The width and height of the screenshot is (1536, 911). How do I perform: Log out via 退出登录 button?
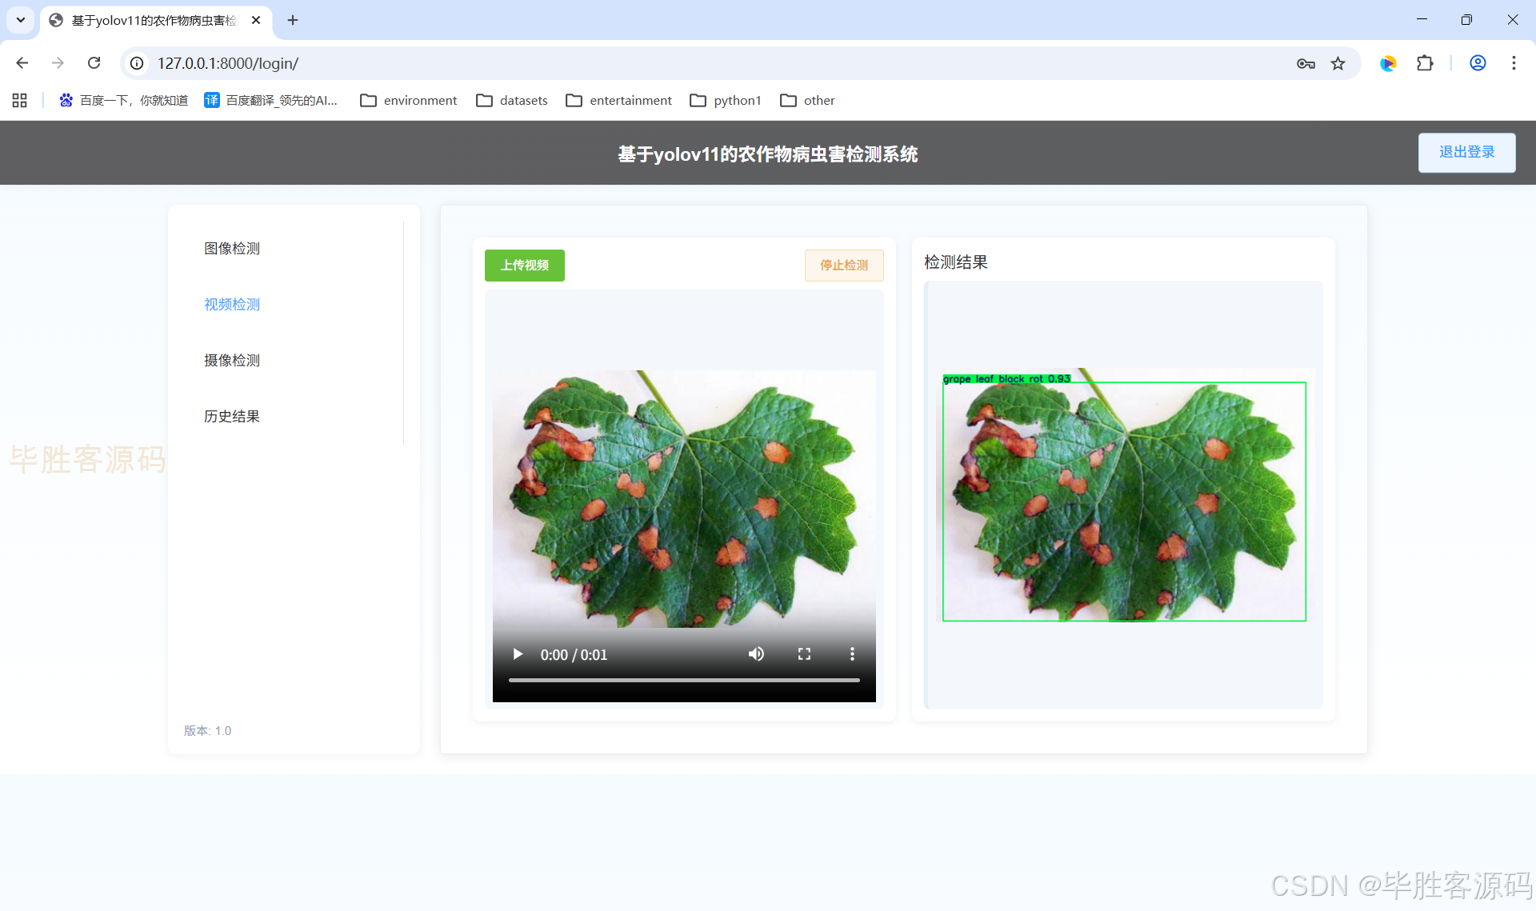1466,152
